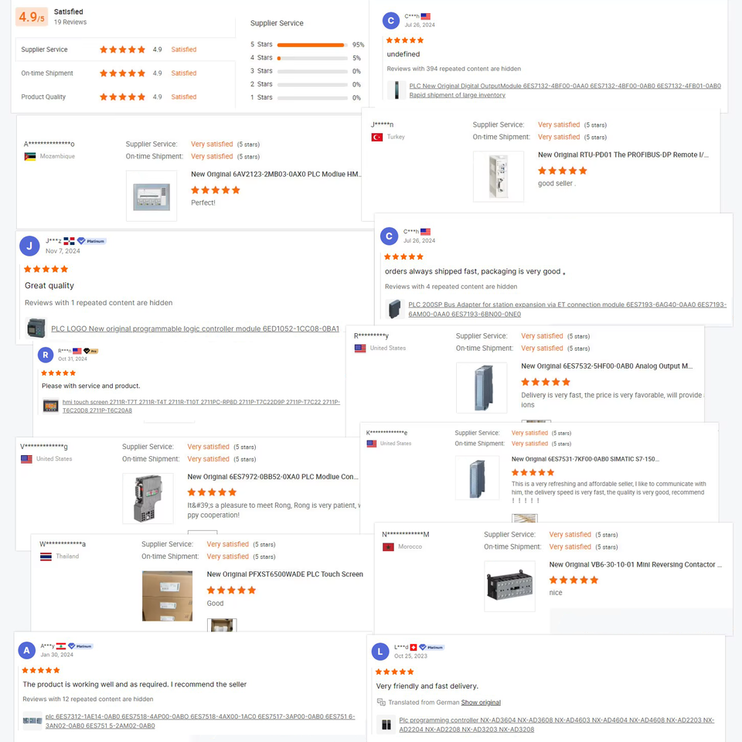Image resolution: width=742 pixels, height=742 pixels.
Task: Click the 4 Stars rating bar at 5%
Action: (x=311, y=58)
